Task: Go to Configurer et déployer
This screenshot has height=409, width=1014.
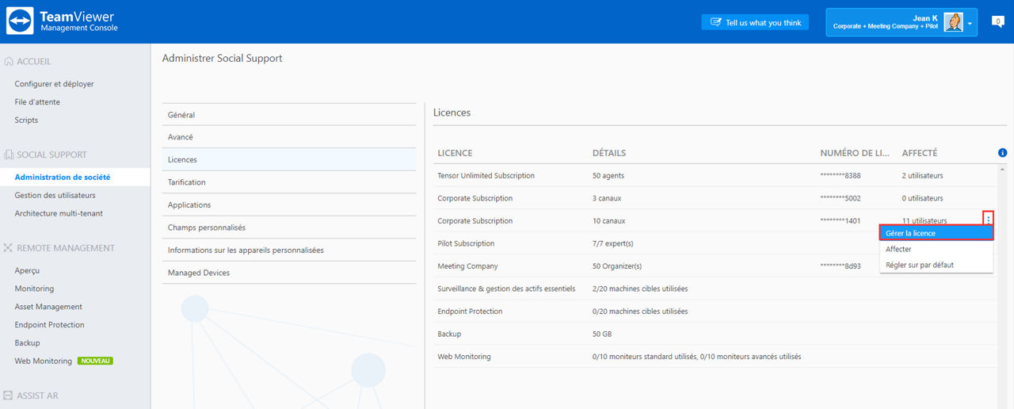Action: tap(54, 84)
